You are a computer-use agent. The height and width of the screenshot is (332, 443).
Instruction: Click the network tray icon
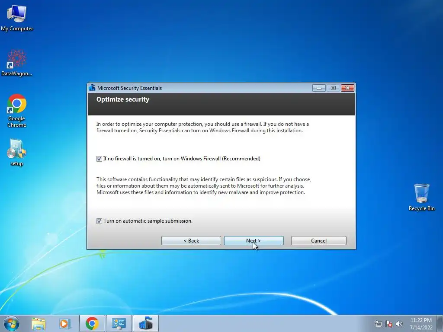pos(378,324)
